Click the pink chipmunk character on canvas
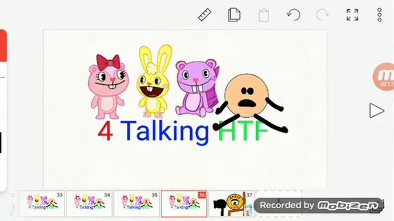 coord(108,87)
